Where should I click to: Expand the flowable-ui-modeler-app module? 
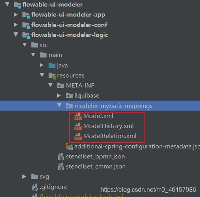16,15
